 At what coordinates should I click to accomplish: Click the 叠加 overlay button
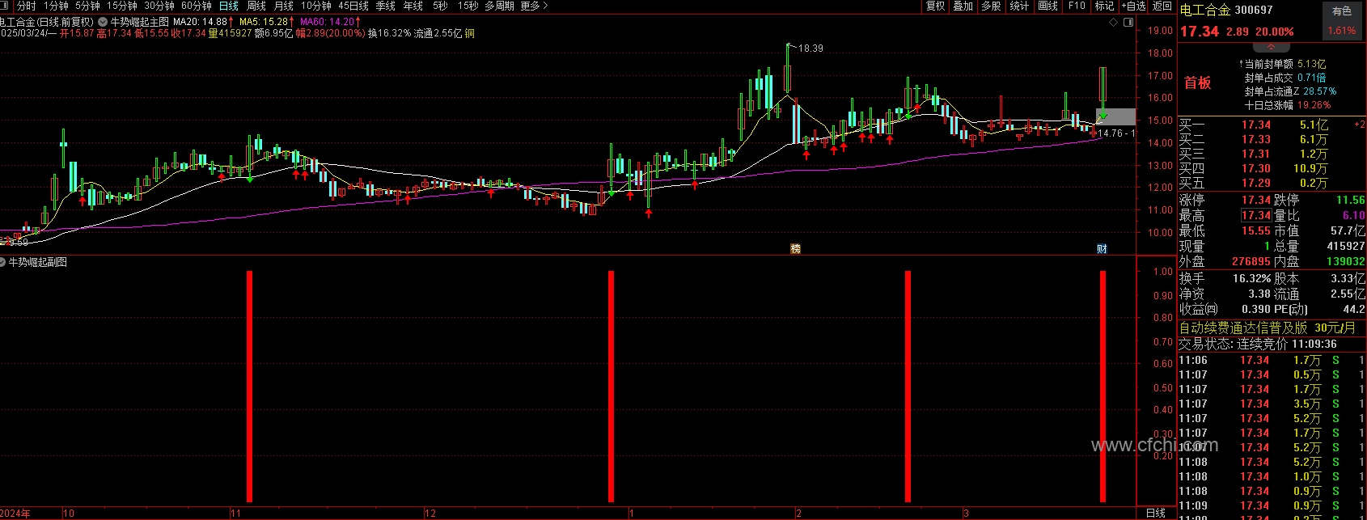click(x=963, y=6)
